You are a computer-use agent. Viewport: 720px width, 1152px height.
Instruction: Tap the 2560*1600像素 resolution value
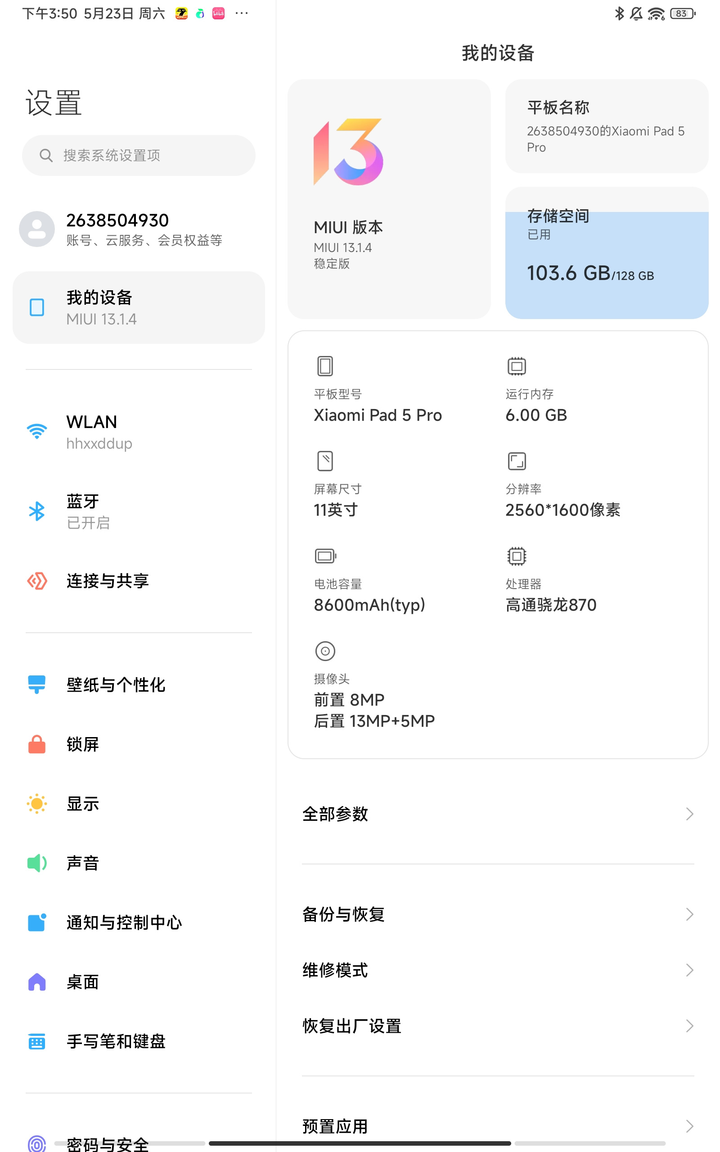pyautogui.click(x=563, y=510)
